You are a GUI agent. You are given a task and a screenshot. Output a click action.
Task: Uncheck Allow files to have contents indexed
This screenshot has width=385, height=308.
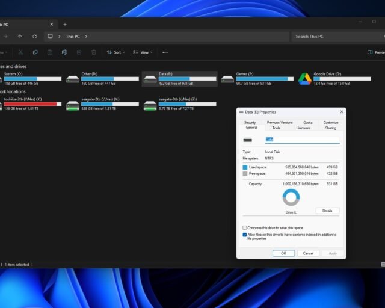245,235
